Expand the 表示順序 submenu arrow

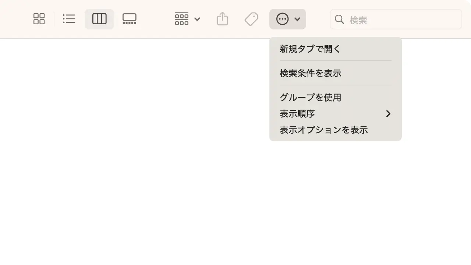pos(388,114)
